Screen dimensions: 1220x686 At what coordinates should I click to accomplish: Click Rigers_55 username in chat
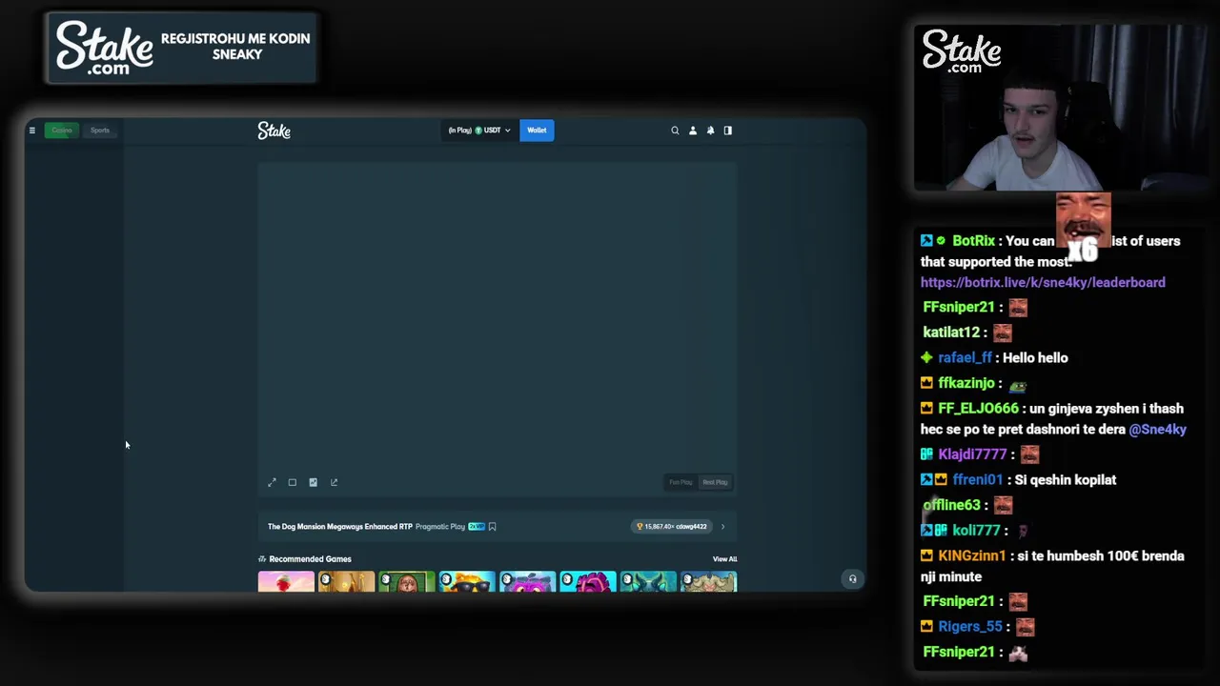click(x=970, y=627)
